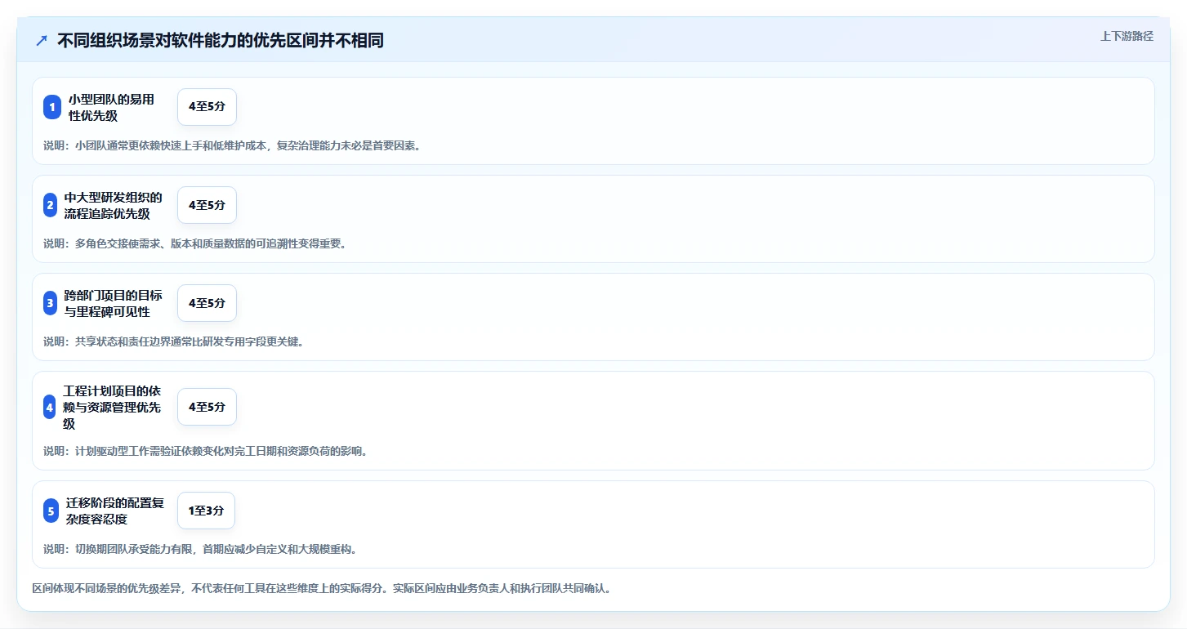
Task: Click the header title 不同组织场景对软件能力的优先区间并不相同
Action: (x=221, y=41)
